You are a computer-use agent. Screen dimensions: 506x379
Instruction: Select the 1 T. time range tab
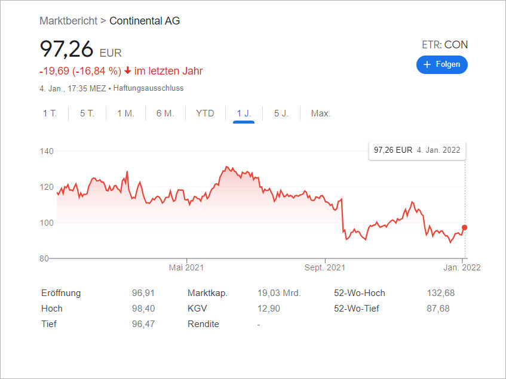(50, 113)
